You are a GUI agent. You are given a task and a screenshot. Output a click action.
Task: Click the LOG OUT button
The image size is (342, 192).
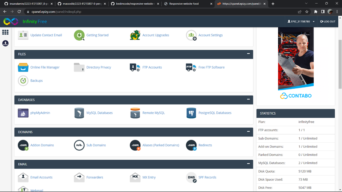(327, 21)
